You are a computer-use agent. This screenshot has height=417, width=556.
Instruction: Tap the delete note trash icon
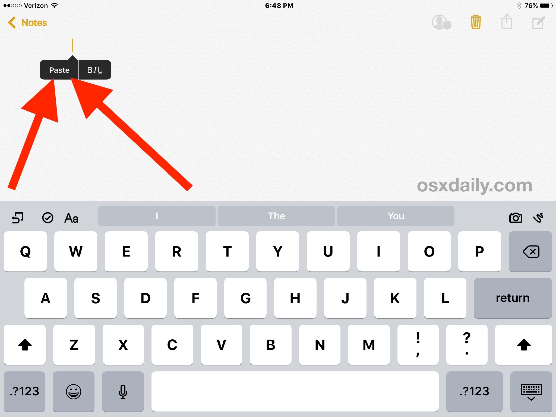[475, 22]
